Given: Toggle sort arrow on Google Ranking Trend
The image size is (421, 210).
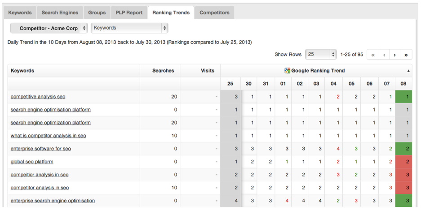Looking at the screenshot, I should point(408,71).
